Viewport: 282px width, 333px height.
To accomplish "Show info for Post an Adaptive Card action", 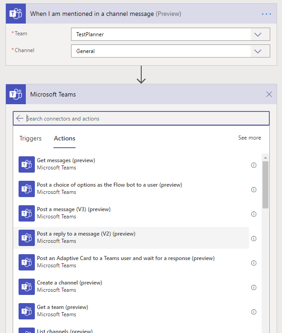I will (x=254, y=263).
